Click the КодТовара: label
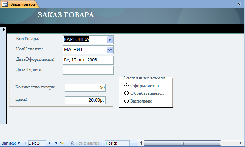Image resolution: width=245 pixels, height=147 pixels. pos(28,39)
